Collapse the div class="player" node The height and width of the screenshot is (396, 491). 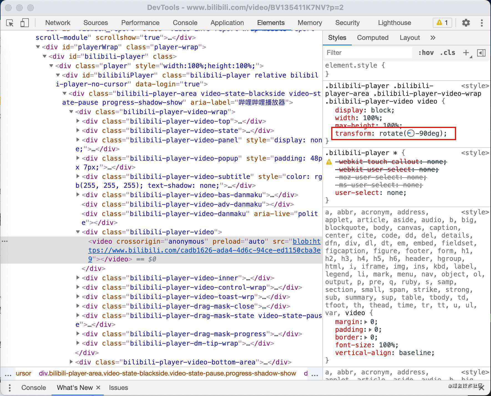[51, 66]
